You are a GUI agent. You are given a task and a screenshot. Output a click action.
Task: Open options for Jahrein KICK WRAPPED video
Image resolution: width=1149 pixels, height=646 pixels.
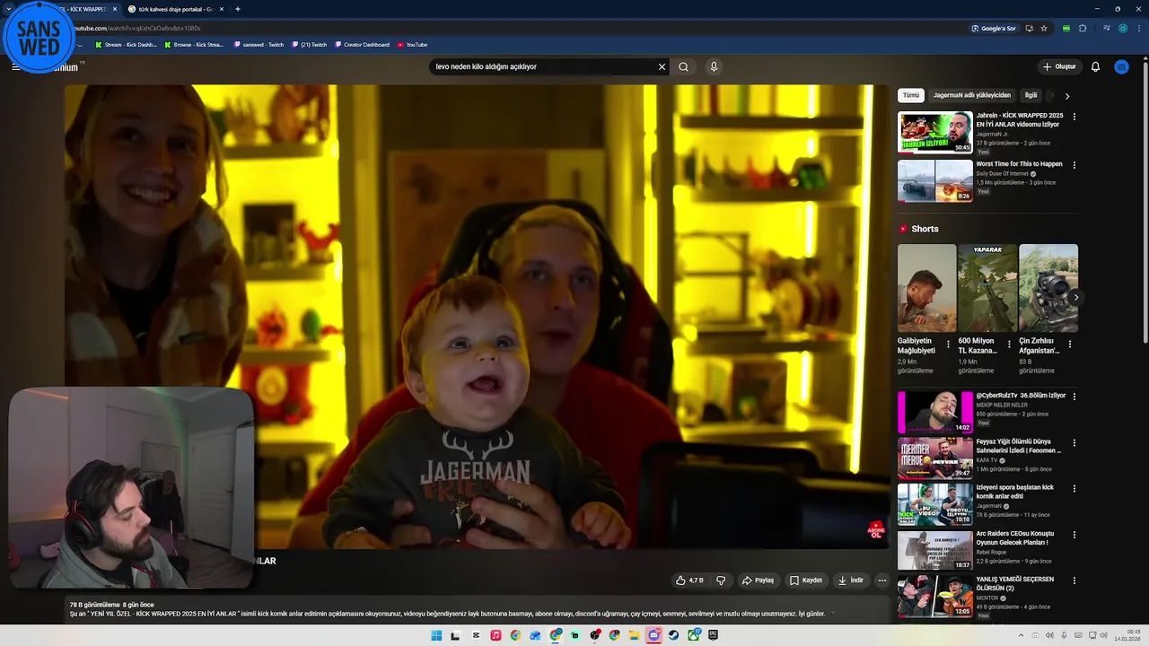(1074, 117)
